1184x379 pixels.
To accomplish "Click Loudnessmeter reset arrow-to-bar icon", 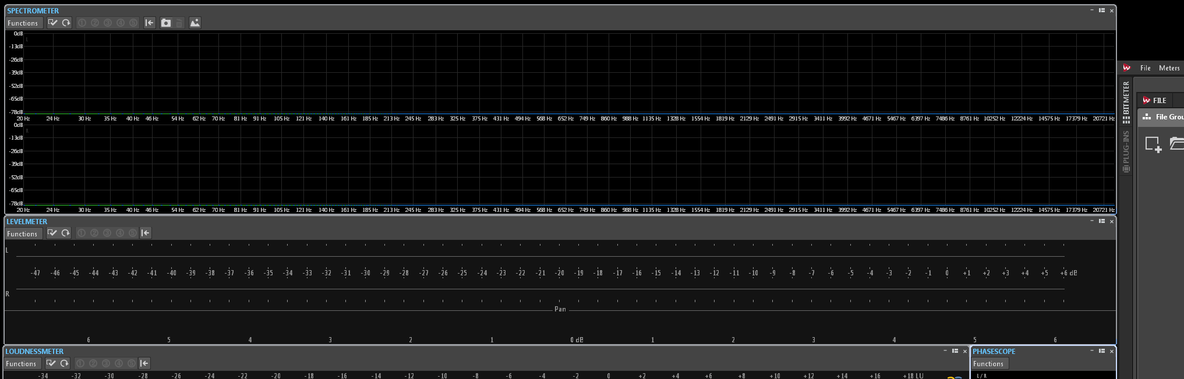I will [x=144, y=363].
